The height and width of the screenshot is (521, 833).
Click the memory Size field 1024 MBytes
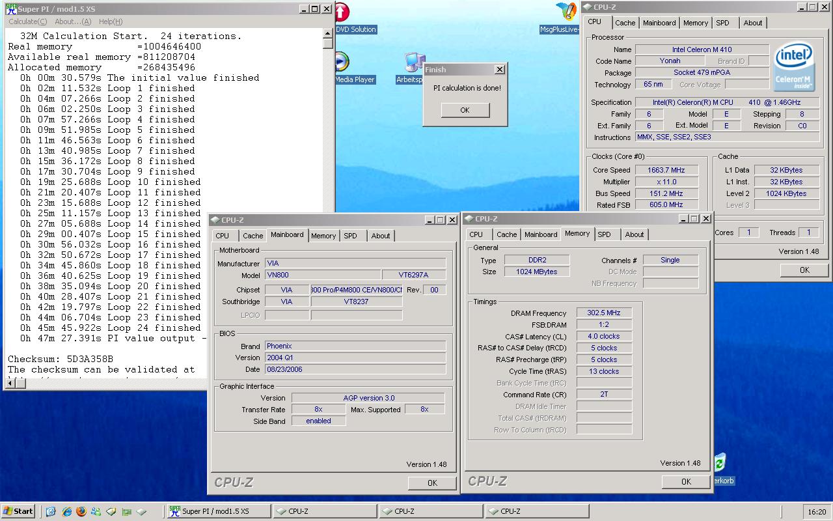(537, 272)
